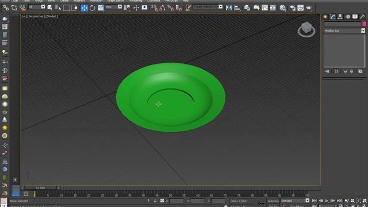Click Make Unique button under modifier stack
Image resolution: width=368 pixels, height=207 pixels.
pos(345,71)
